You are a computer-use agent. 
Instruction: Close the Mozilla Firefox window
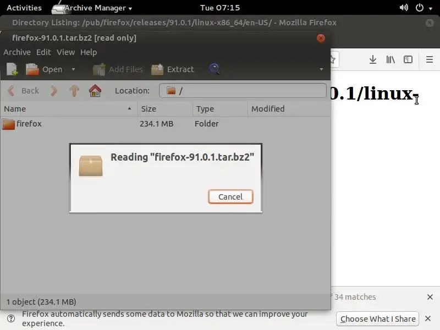point(430,23)
